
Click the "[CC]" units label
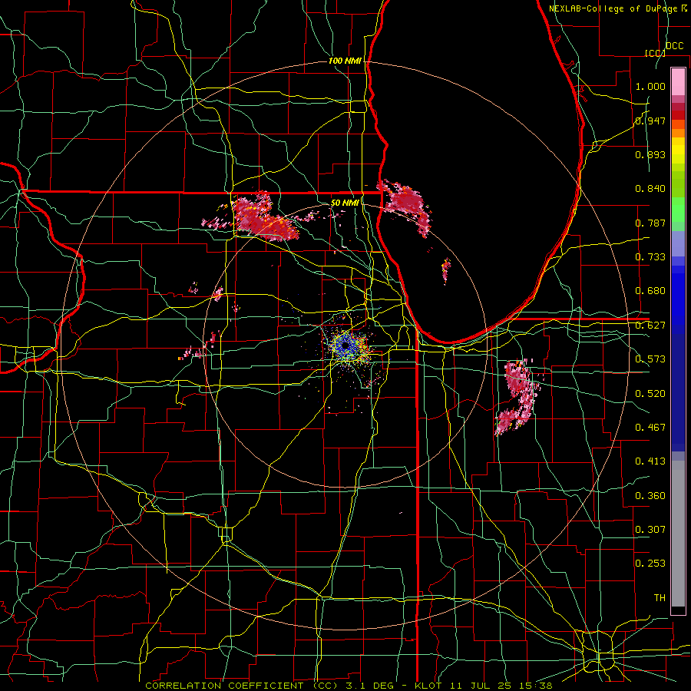pyautogui.click(x=655, y=53)
